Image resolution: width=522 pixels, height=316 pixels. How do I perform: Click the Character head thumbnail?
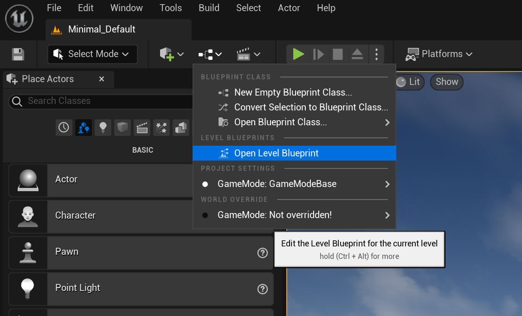[x=28, y=216]
